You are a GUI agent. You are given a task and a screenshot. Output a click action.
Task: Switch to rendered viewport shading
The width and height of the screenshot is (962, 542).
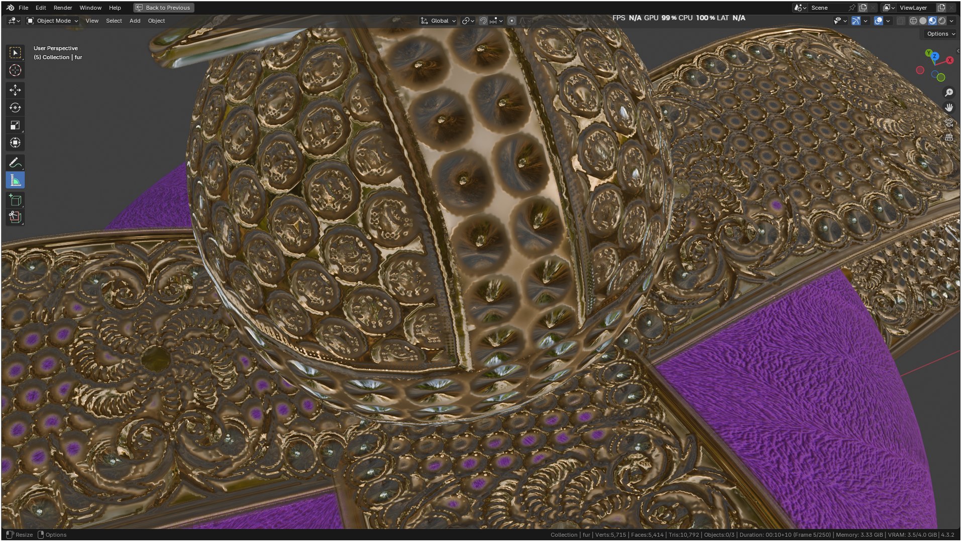point(942,21)
